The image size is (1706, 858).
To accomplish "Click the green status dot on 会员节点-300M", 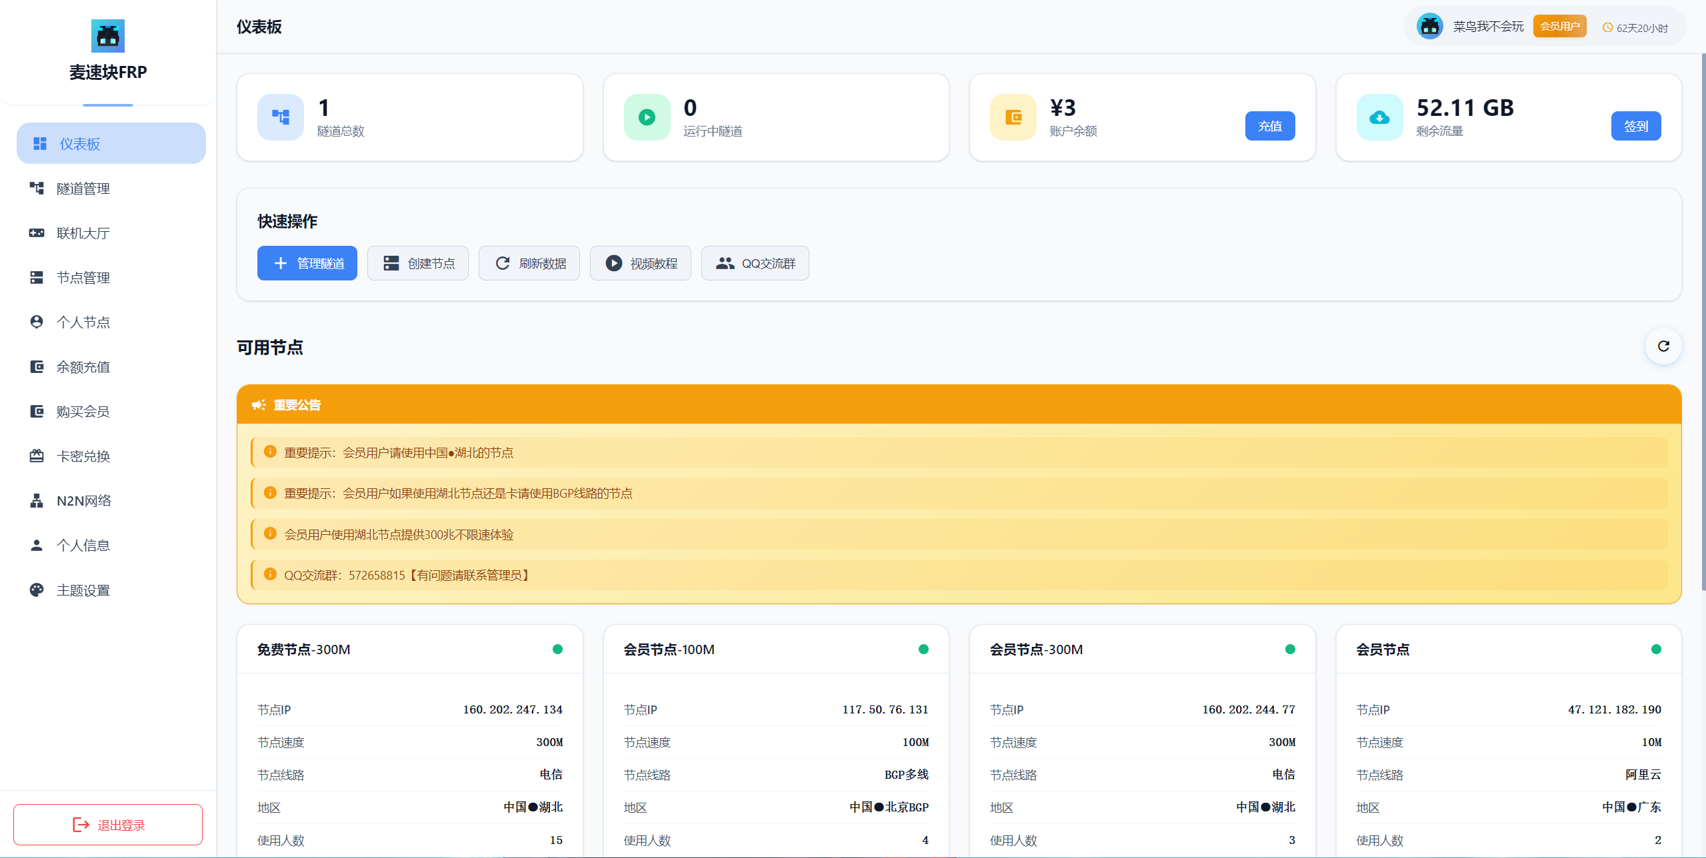I will [1290, 649].
